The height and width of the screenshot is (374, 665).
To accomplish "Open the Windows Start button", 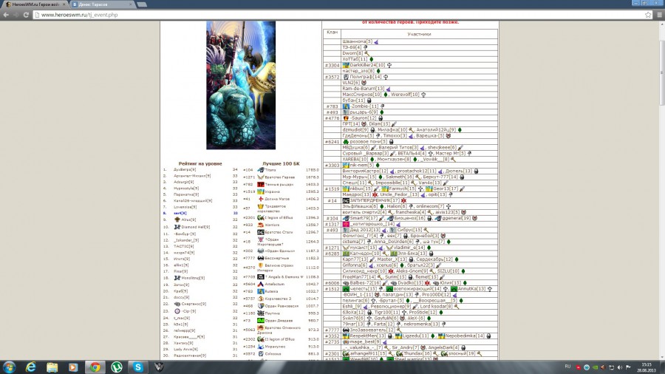I will click(10, 367).
